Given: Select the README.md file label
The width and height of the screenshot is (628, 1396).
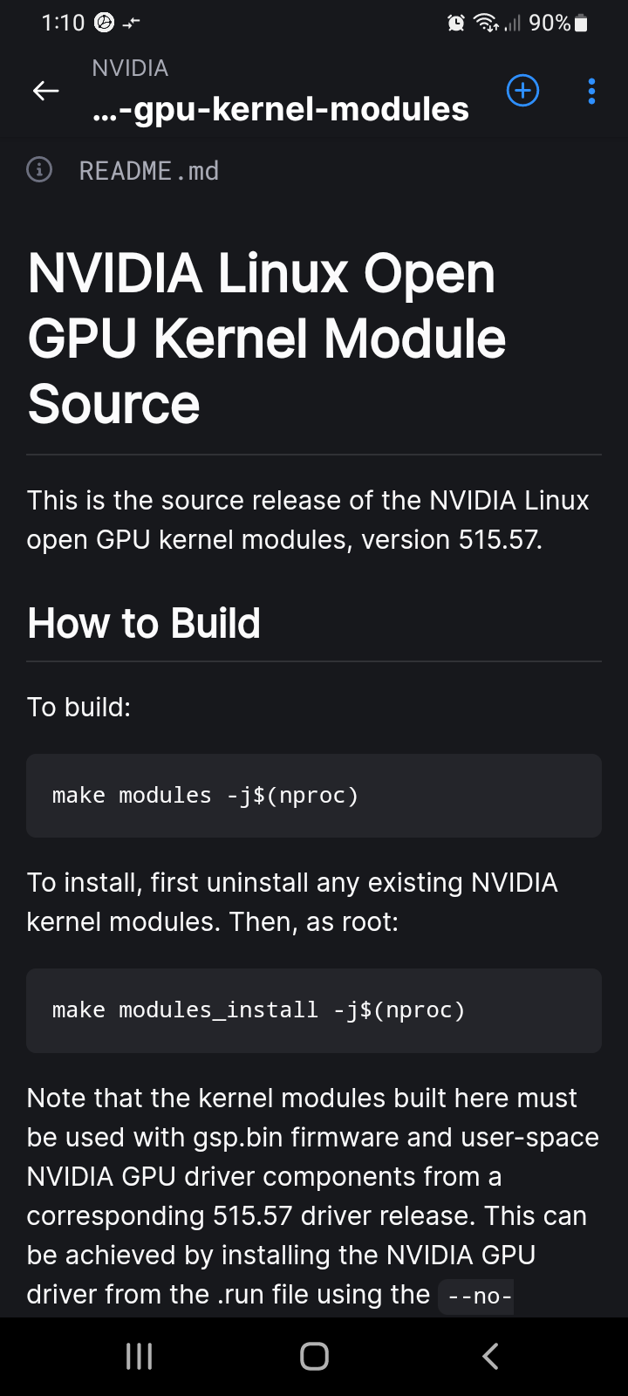Looking at the screenshot, I should tap(149, 171).
